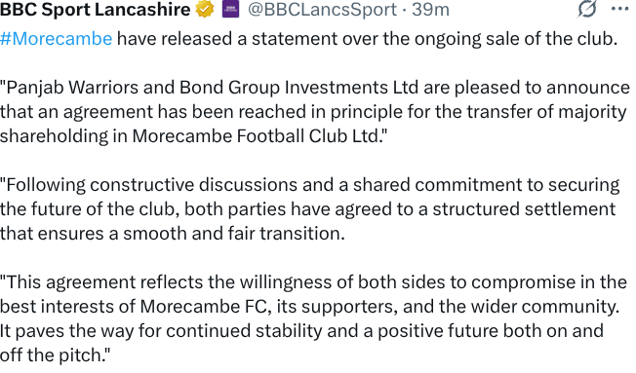Follow the #Morecambe hashtag
The image size is (636, 373).
[56, 39]
